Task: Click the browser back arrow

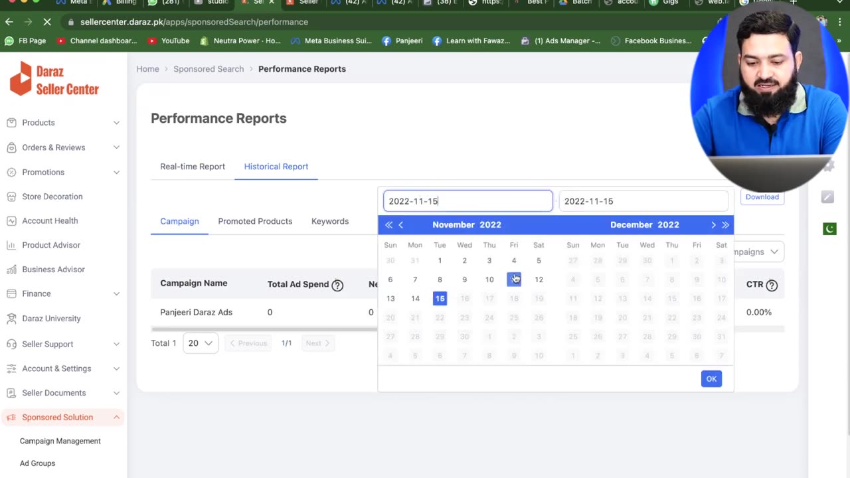Action: 9,22
